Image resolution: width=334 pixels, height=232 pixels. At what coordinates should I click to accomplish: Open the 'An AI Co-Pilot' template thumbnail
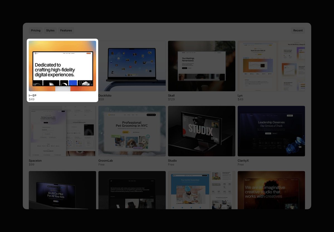click(62, 190)
